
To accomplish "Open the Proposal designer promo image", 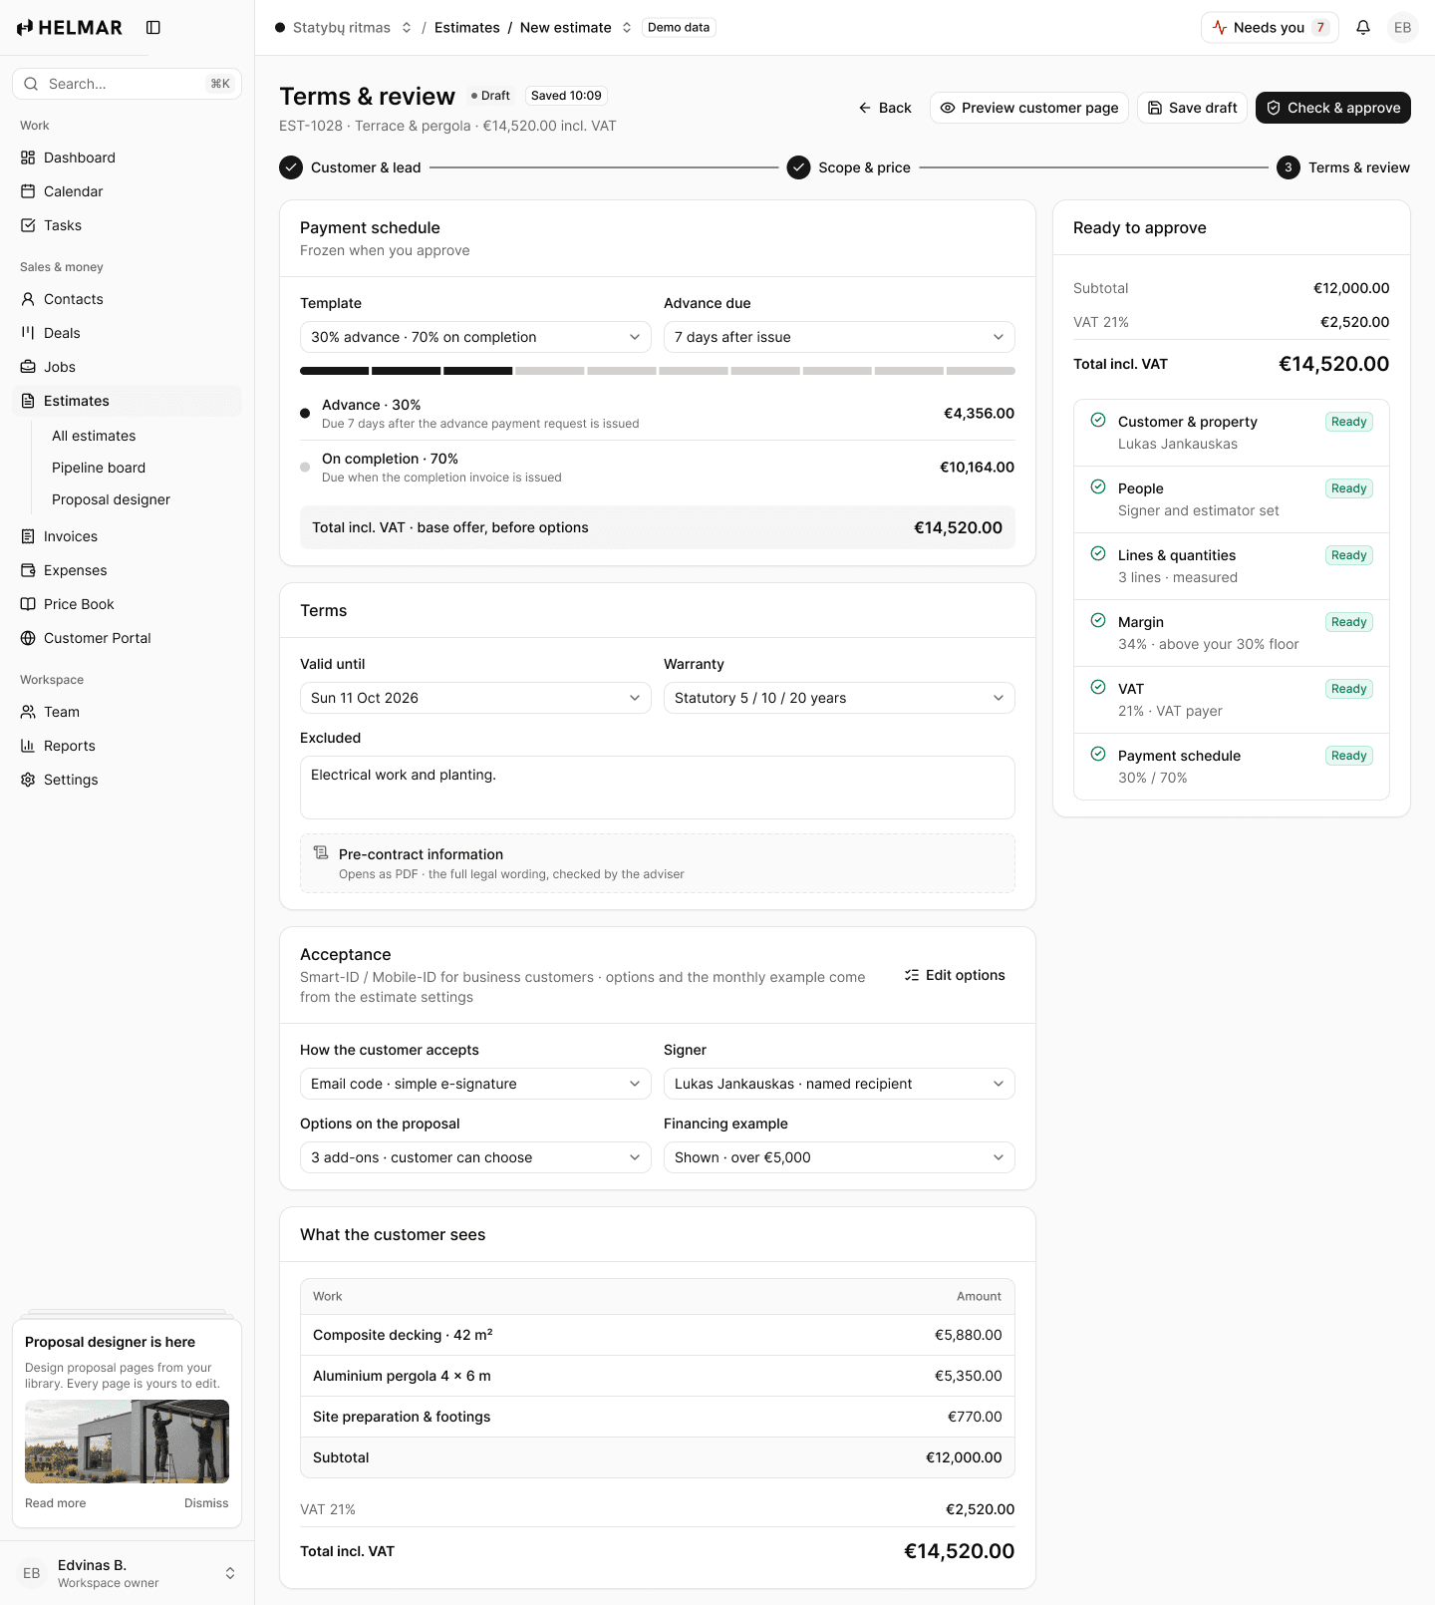I will 128,1442.
